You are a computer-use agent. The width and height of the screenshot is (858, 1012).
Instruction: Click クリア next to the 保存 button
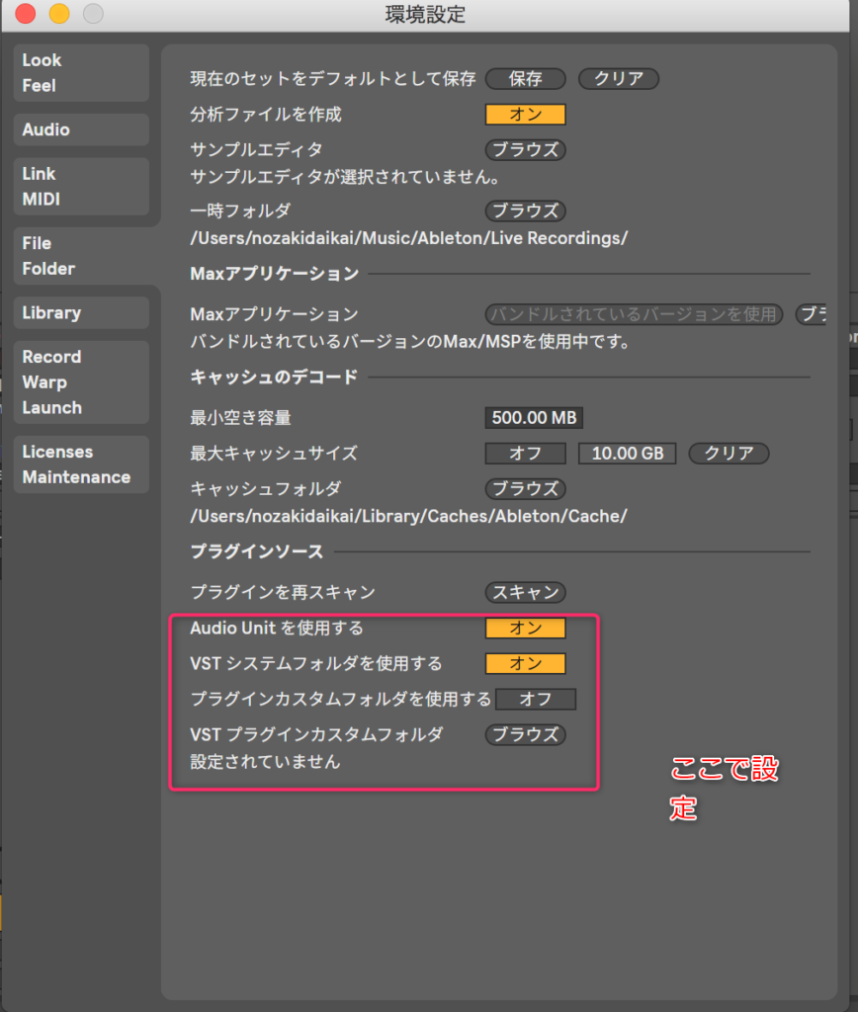[x=619, y=79]
